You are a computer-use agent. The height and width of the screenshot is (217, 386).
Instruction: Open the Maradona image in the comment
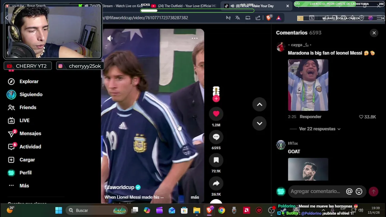click(x=308, y=85)
